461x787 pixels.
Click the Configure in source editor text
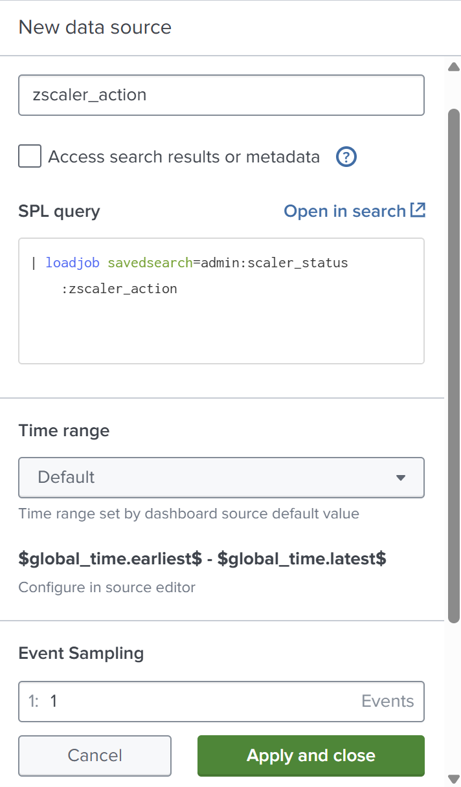[x=107, y=588]
